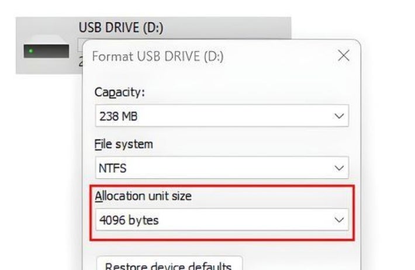Click the Format USB DRIVE (D:) title text
This screenshot has height=270, width=415.
tap(158, 57)
